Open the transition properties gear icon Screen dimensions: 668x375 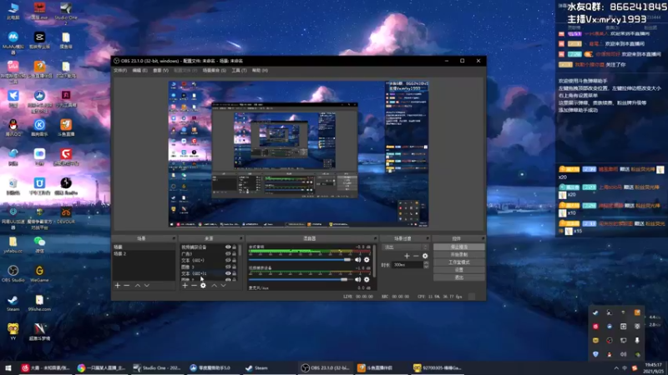point(425,256)
